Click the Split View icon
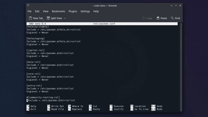 tap(48, 18)
